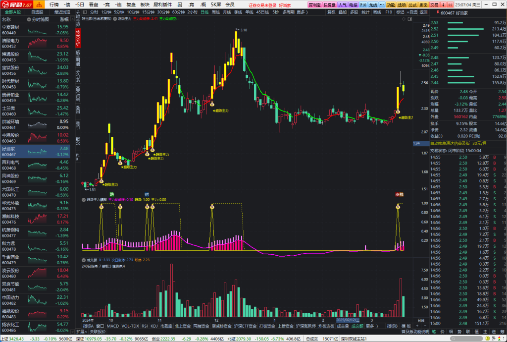Select the 日线 daily period tab
This screenshot has height=342, width=507.
pyautogui.click(x=204, y=12)
